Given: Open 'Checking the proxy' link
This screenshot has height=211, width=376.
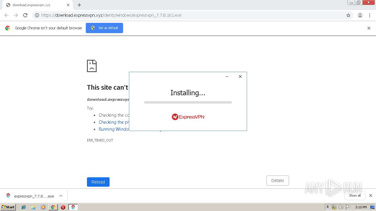Looking at the screenshot, I should point(114,122).
